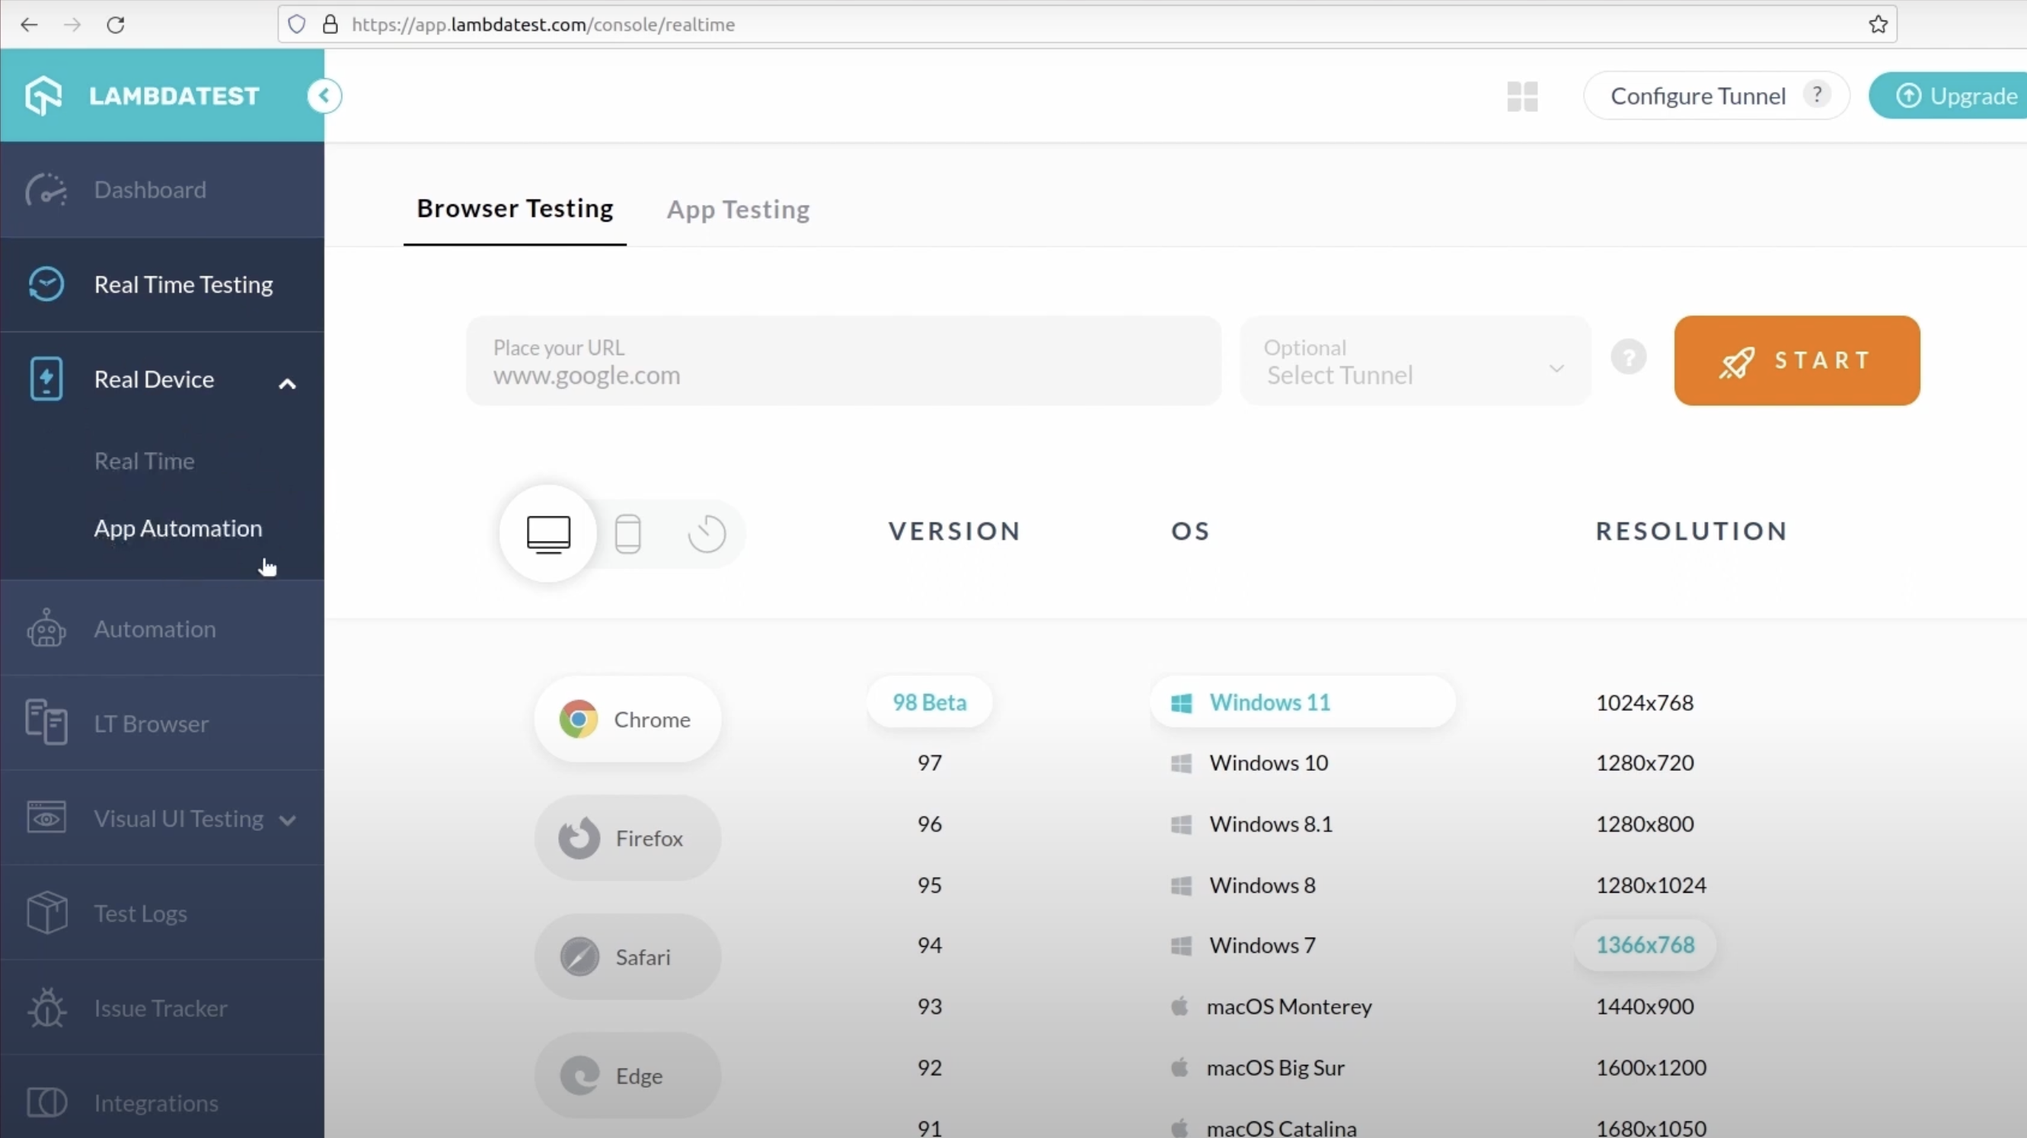Select version 96
Image resolution: width=2027 pixels, height=1138 pixels.
coord(929,824)
